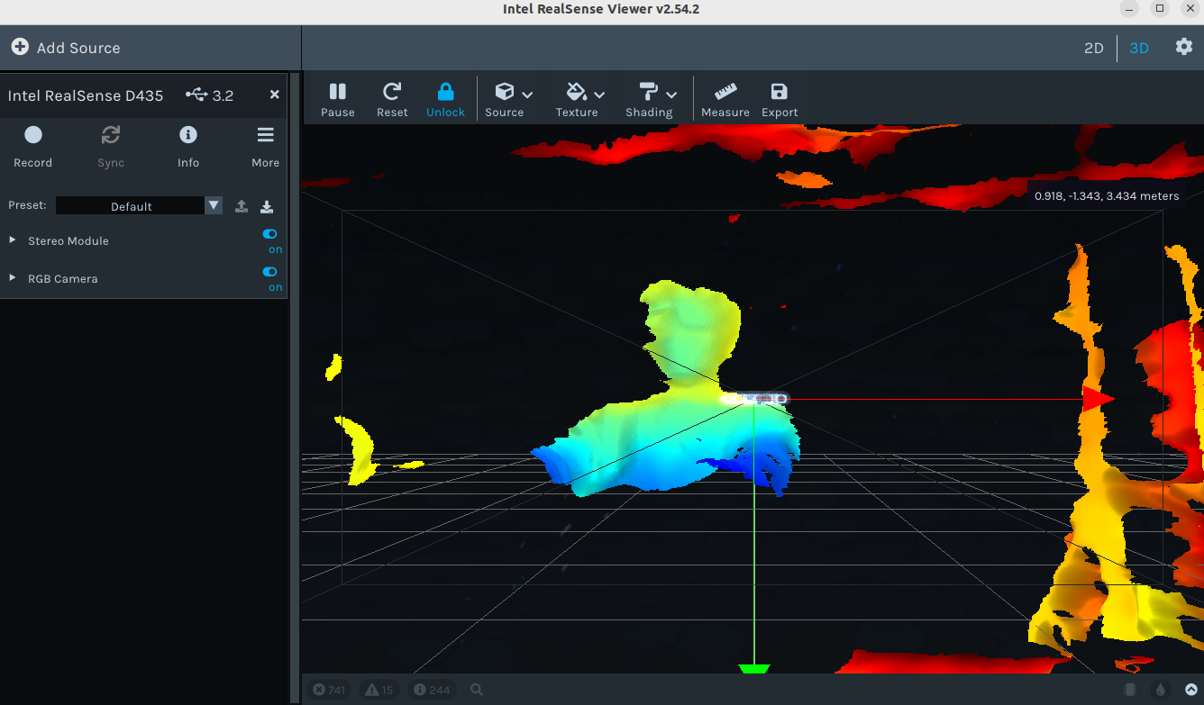Minimize the RealSense Viewer window
This screenshot has width=1204, height=705.
click(1130, 9)
